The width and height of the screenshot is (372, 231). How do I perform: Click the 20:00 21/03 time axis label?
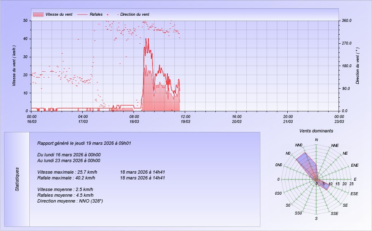[x=288, y=119]
